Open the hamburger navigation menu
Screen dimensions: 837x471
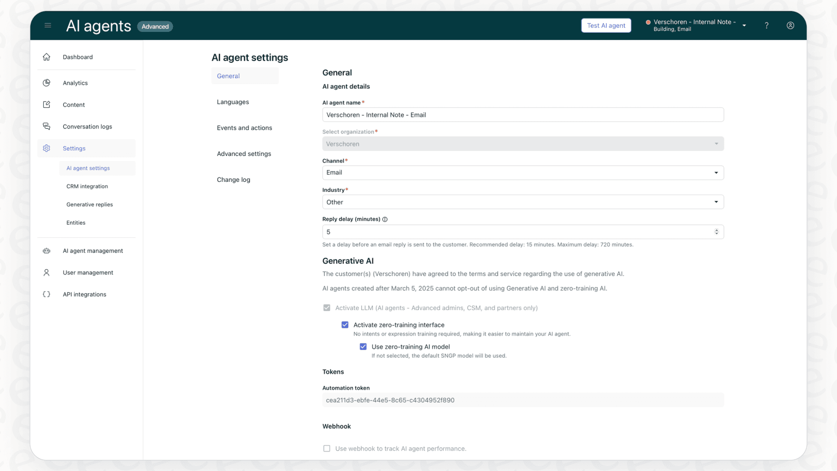[x=48, y=25]
